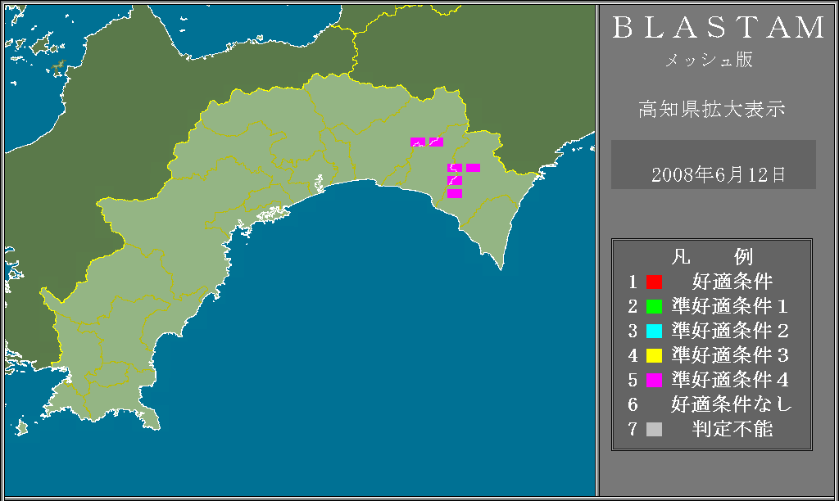
Task: Pick the yellow 準好適条件3 legend swatch
Action: click(654, 356)
